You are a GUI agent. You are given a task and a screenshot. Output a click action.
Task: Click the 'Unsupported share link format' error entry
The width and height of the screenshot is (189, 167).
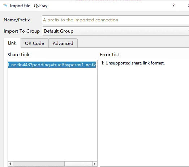pos(133,63)
